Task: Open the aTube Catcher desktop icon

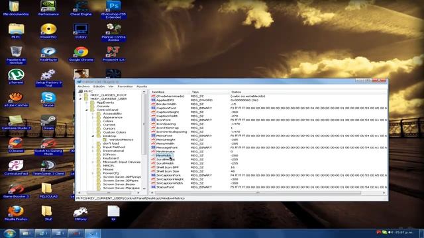Action: (16, 99)
